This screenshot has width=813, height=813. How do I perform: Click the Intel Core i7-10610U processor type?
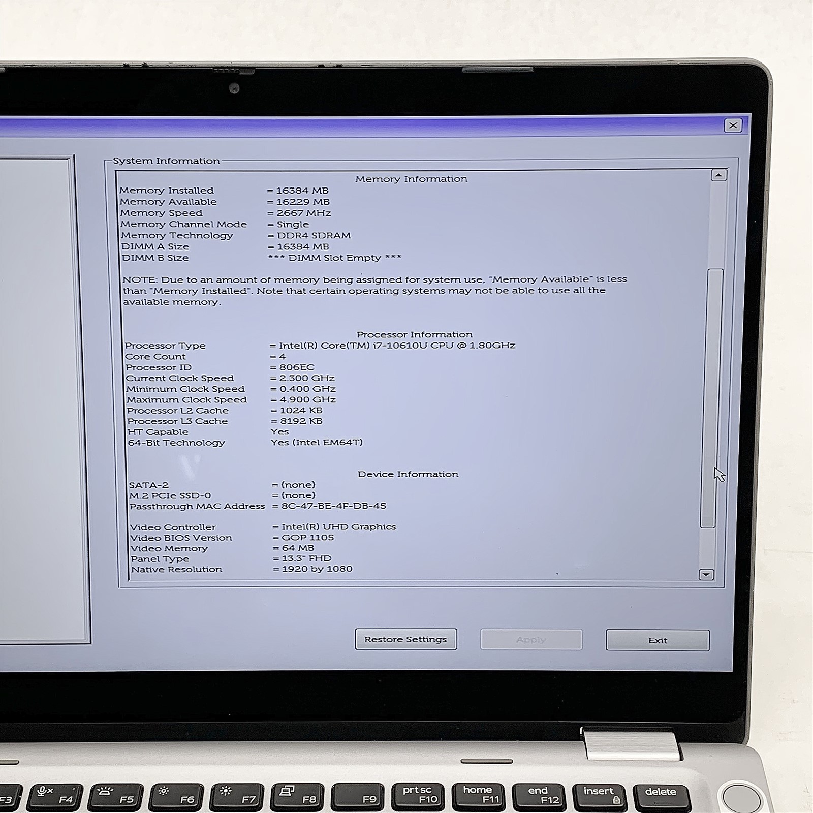coord(397,346)
